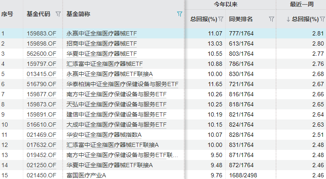Select the 今年以来 group header
Viewport: 326px width, 179px height.
coord(226,4)
